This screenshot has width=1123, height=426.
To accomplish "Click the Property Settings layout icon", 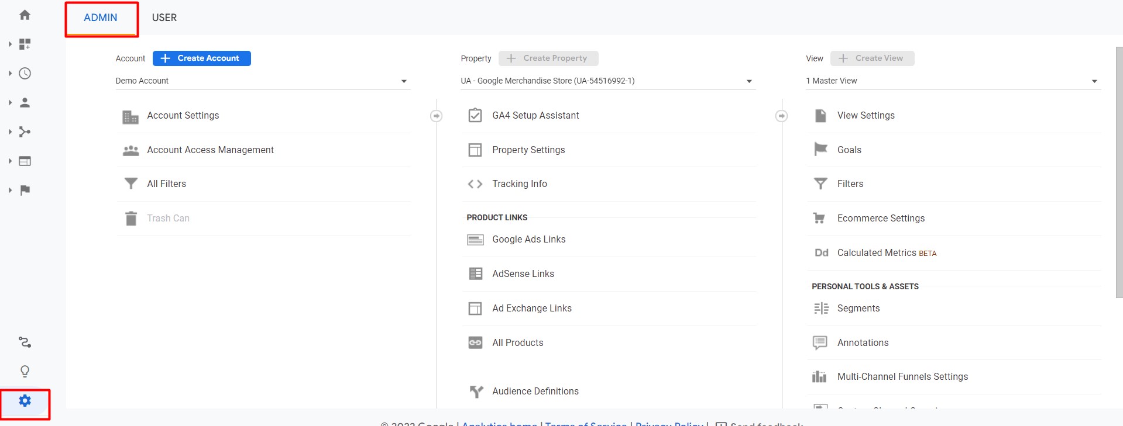I will 475,150.
